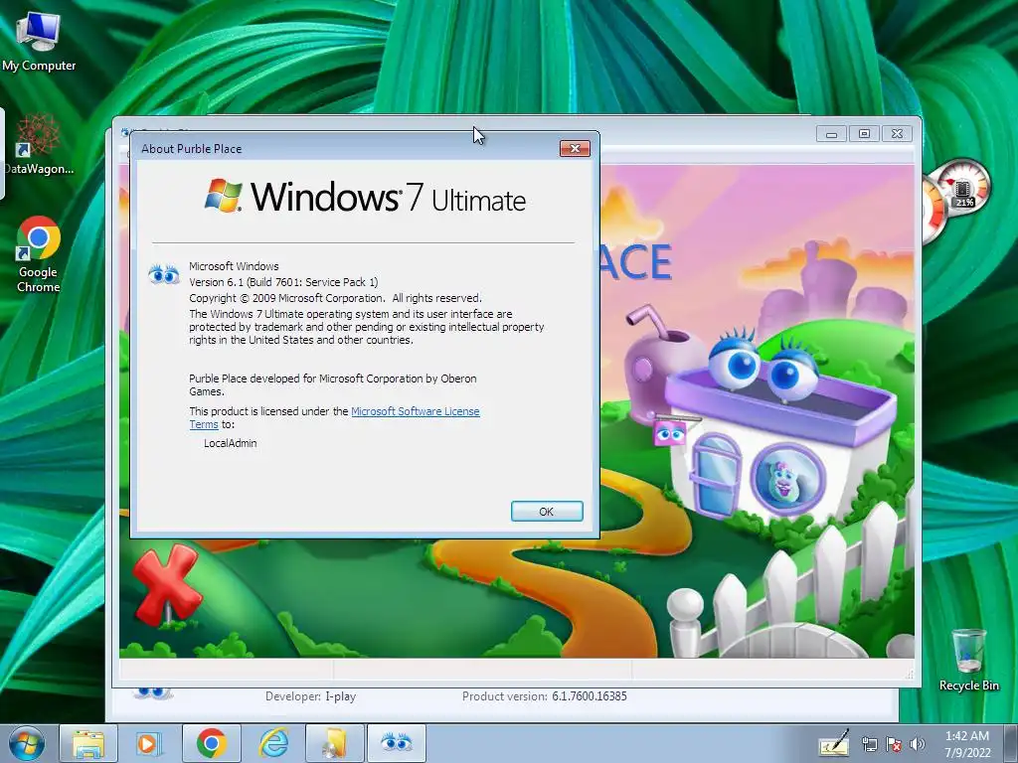Open the DataWagon desktop shortcut
Screen dimensions: 1018x763
pyautogui.click(x=39, y=144)
